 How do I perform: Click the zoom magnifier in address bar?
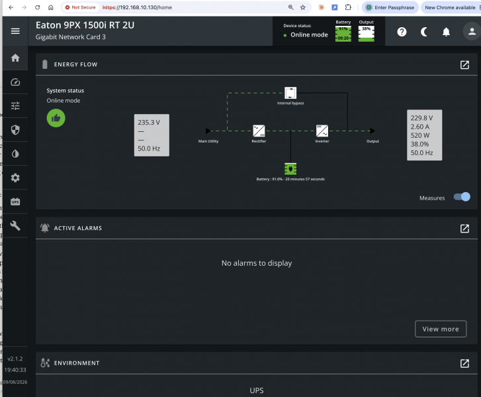point(290,7)
